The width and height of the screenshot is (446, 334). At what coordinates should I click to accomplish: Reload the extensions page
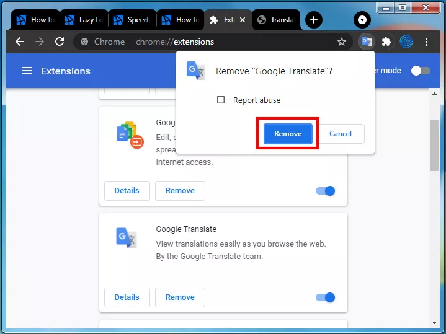tap(60, 42)
